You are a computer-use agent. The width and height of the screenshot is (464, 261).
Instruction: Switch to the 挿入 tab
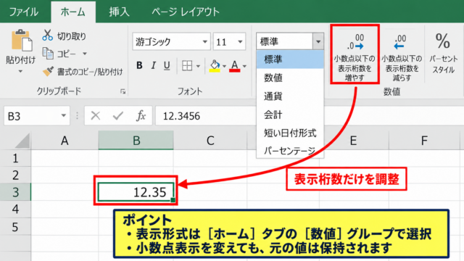(119, 12)
